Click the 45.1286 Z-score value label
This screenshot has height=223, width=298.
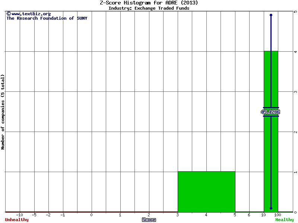(x=270, y=112)
